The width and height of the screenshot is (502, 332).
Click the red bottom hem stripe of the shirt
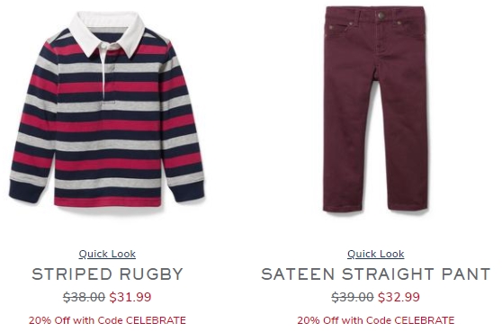(107, 201)
